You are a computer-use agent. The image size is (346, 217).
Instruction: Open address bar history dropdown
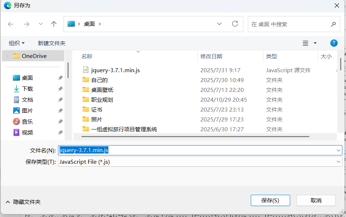219,24
